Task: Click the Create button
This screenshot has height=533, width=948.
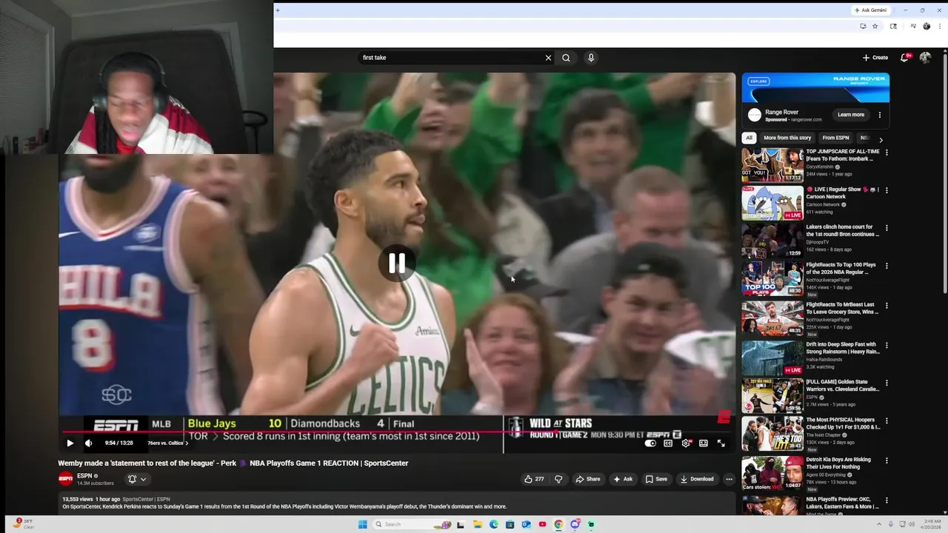Action: pos(875,58)
